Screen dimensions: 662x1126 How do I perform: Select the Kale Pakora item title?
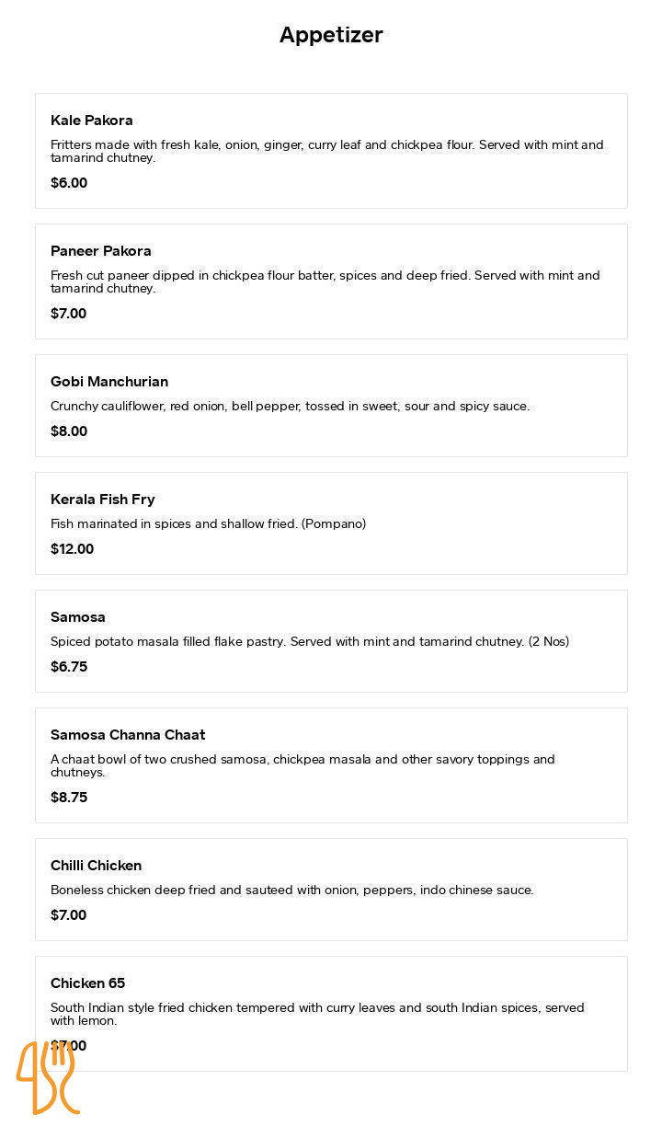pyautogui.click(x=92, y=121)
